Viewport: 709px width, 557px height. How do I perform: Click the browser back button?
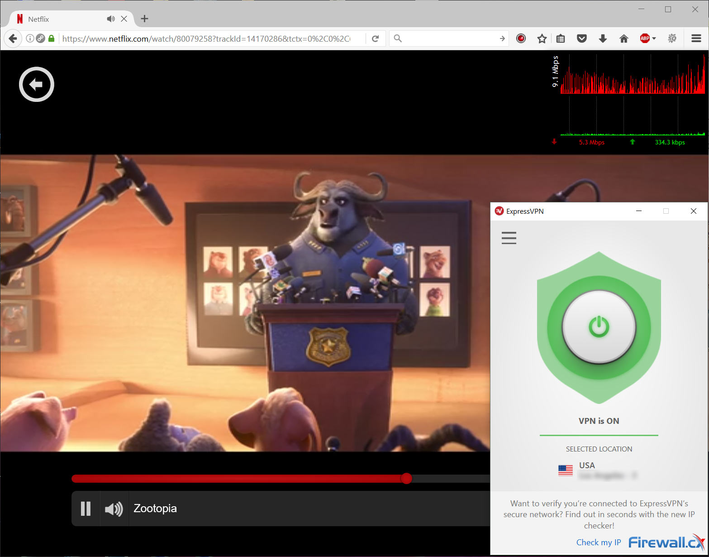click(x=13, y=38)
